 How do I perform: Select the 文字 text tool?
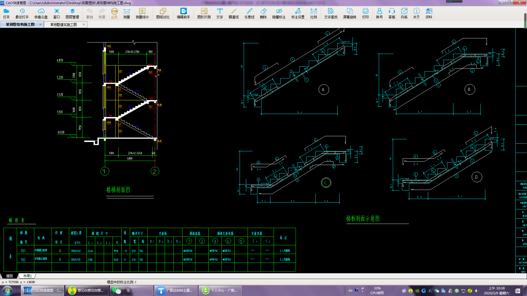tap(220, 13)
